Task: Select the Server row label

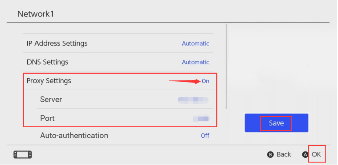Action: (51, 99)
